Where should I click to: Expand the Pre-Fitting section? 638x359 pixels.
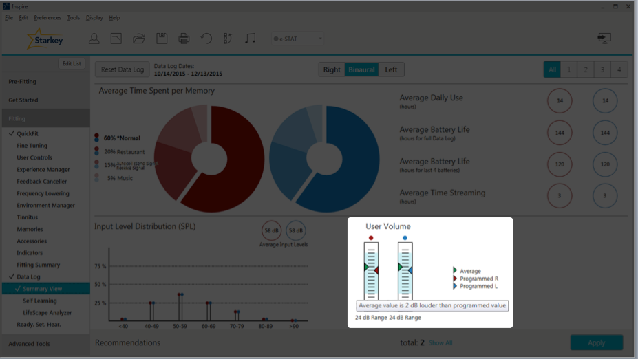(45, 81)
